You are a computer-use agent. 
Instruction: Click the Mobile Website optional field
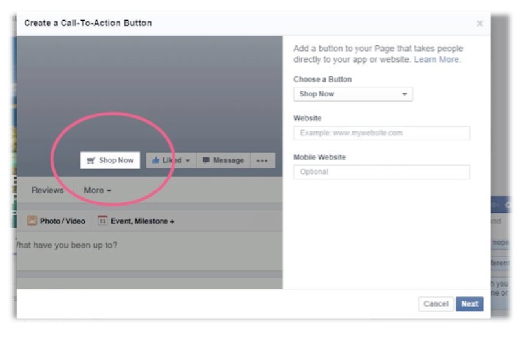pyautogui.click(x=381, y=172)
